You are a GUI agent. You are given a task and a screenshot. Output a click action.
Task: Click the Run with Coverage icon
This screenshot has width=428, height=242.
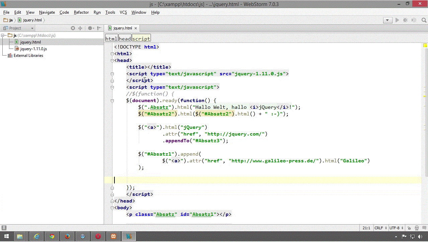pyautogui.click(x=414, y=20)
